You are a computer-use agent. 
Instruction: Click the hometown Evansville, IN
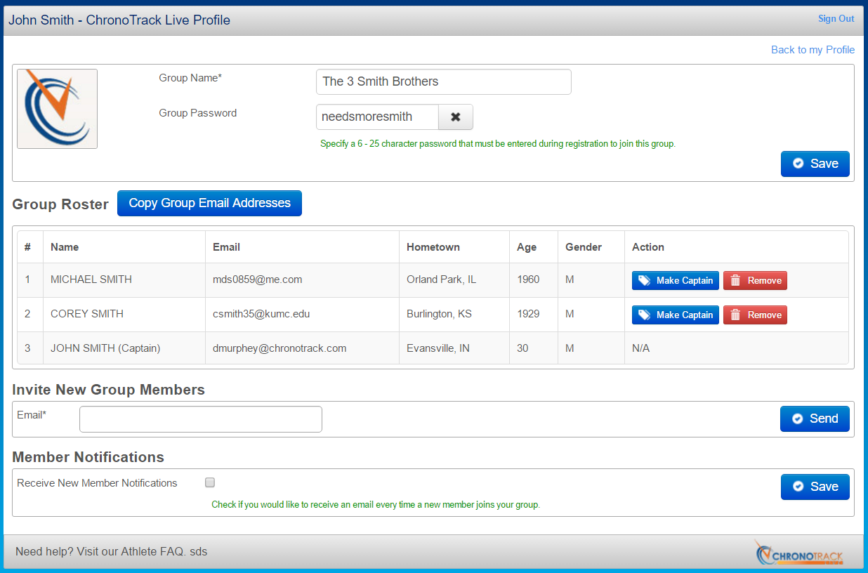438,348
